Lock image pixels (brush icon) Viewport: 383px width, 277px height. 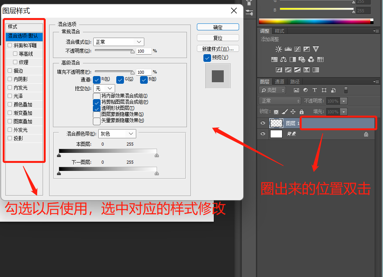[x=284, y=112]
